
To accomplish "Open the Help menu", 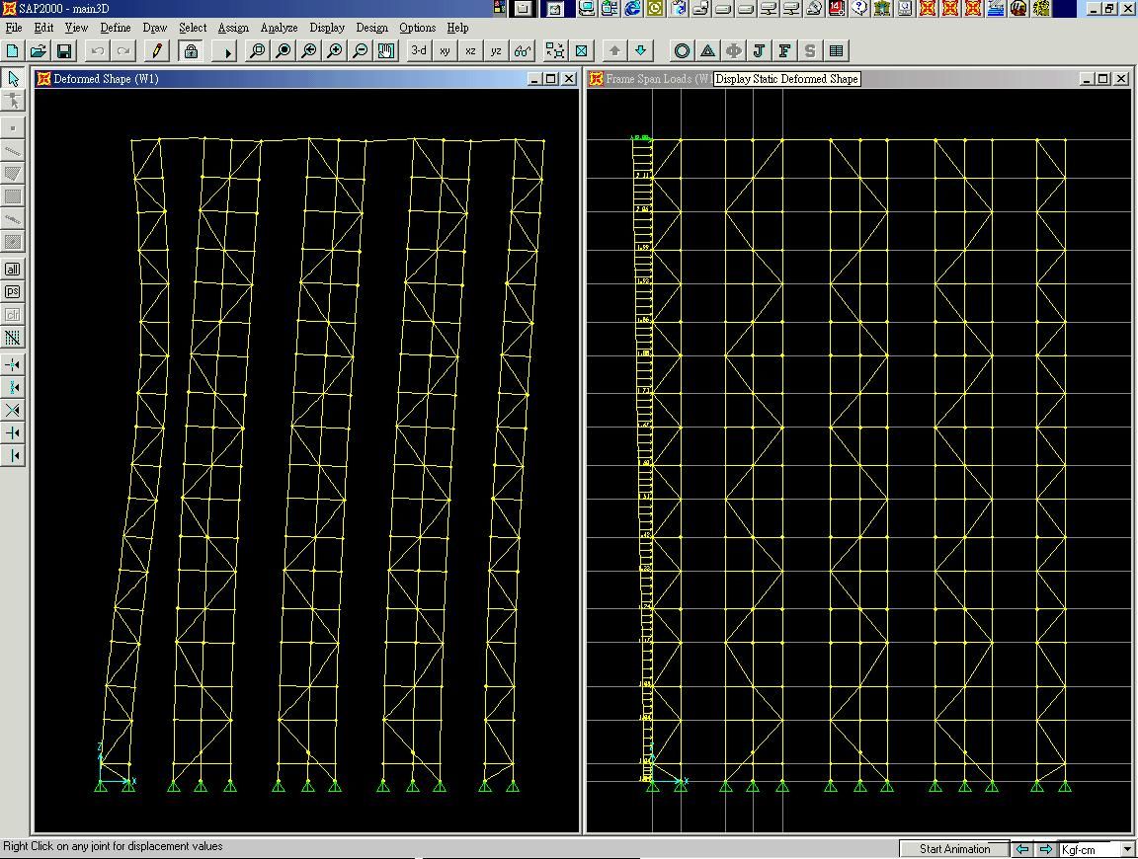I will pos(457,28).
